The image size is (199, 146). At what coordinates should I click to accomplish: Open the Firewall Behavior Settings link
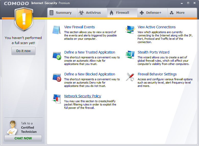(157, 74)
